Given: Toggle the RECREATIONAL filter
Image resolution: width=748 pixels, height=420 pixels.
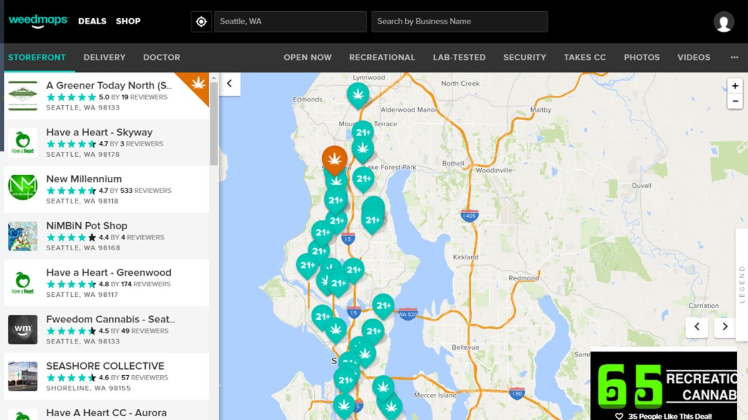Looking at the screenshot, I should tap(382, 57).
